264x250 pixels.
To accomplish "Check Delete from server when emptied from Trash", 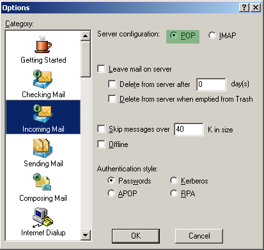I will 112,99.
